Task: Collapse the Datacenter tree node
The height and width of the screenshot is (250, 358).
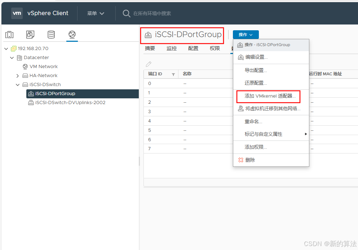Action: 12,58
